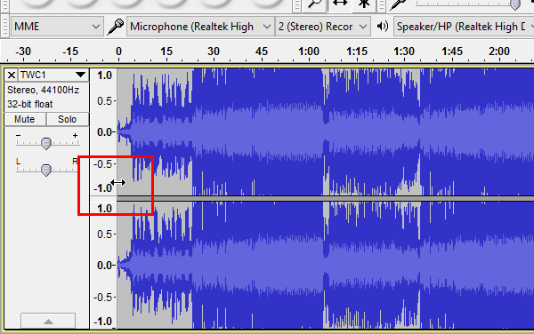
Task: Click the 15 second timeline mark
Action: click(x=166, y=52)
